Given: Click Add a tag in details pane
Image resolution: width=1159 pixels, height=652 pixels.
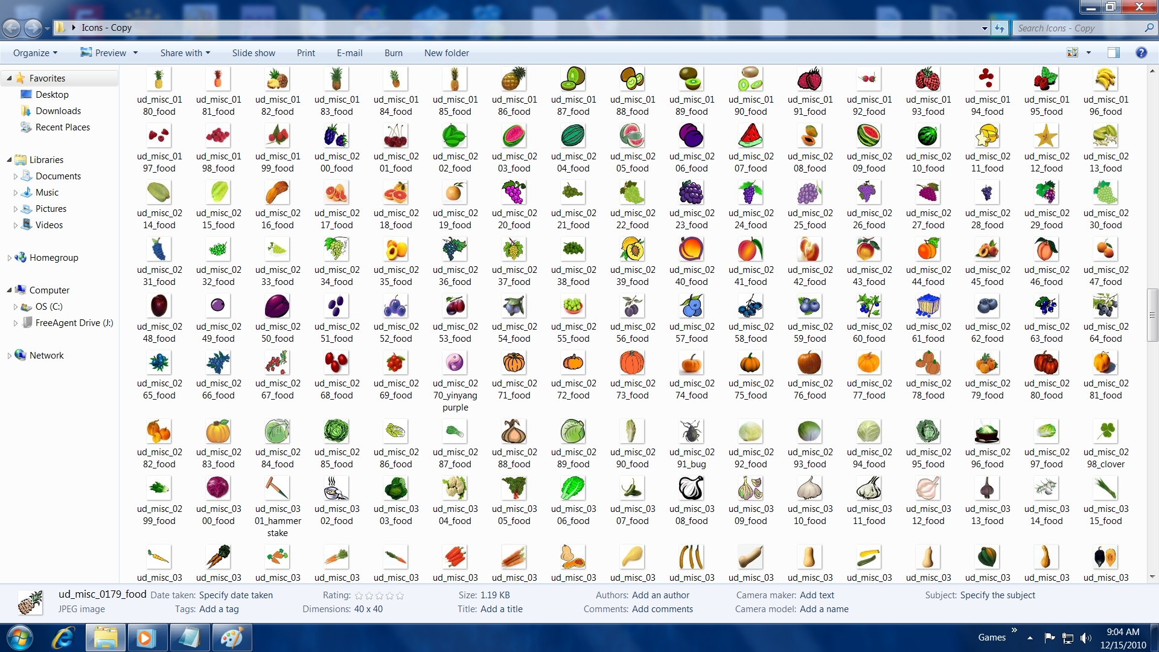Looking at the screenshot, I should [x=220, y=609].
